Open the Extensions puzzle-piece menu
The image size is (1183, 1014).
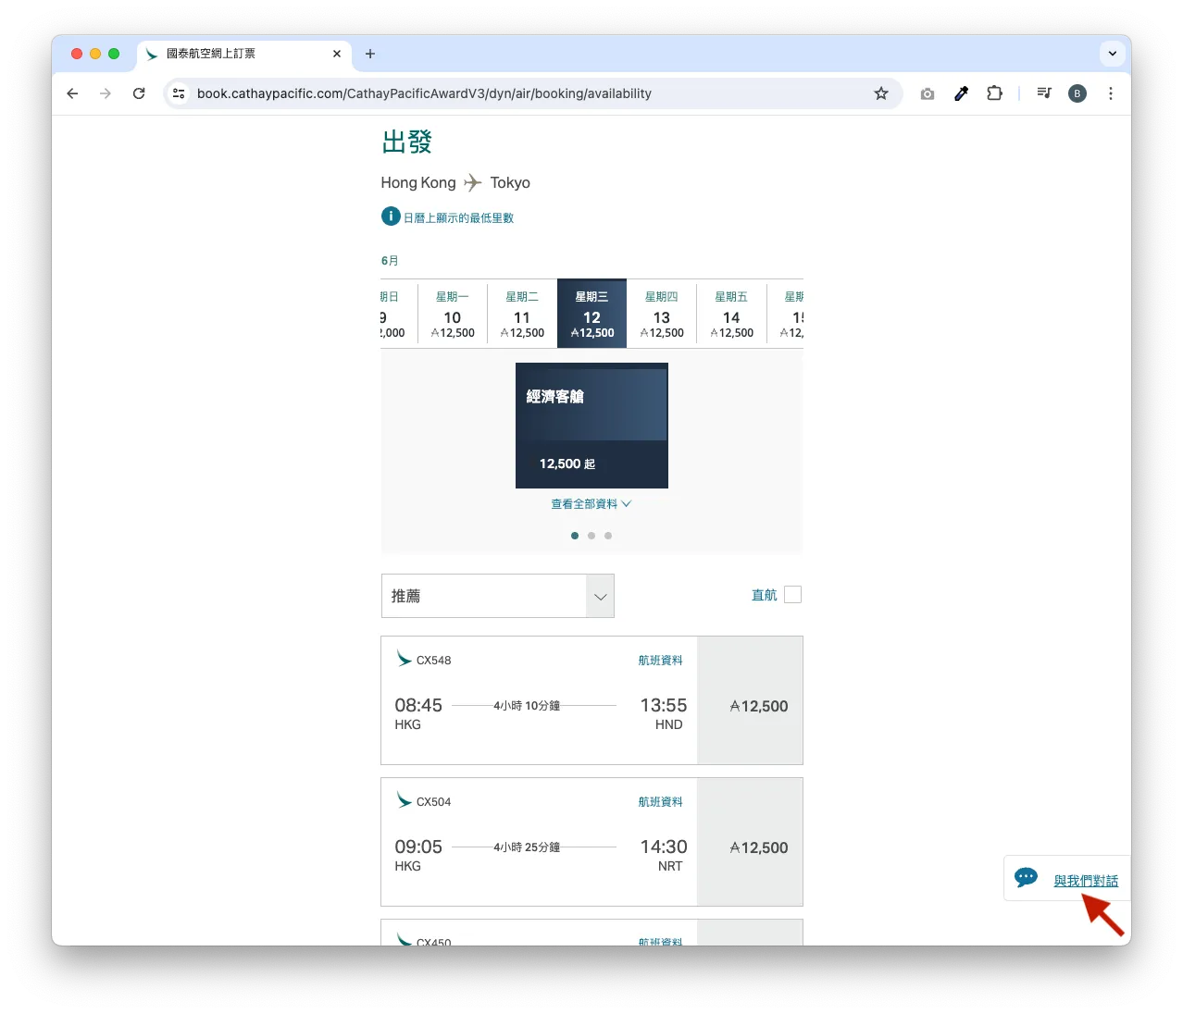(x=994, y=93)
